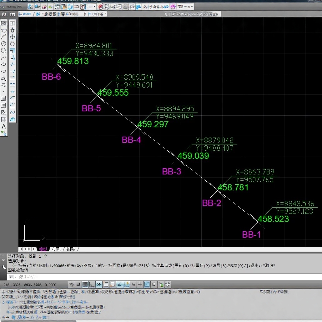Click the Add Selected tool icon
Image resolution: width=322 pixels, height=322 pixels.
4,133
